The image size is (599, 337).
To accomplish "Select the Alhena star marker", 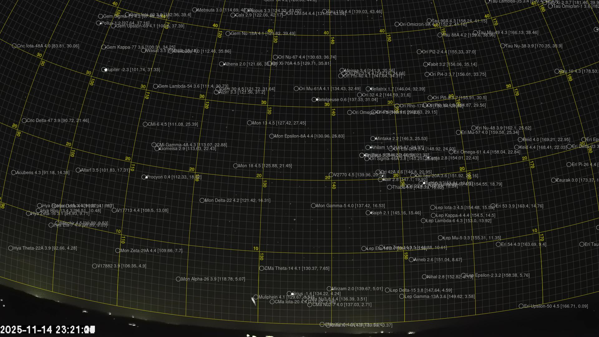I will (x=222, y=64).
